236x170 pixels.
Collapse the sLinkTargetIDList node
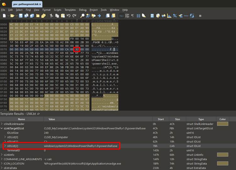pyautogui.click(x=2, y=129)
